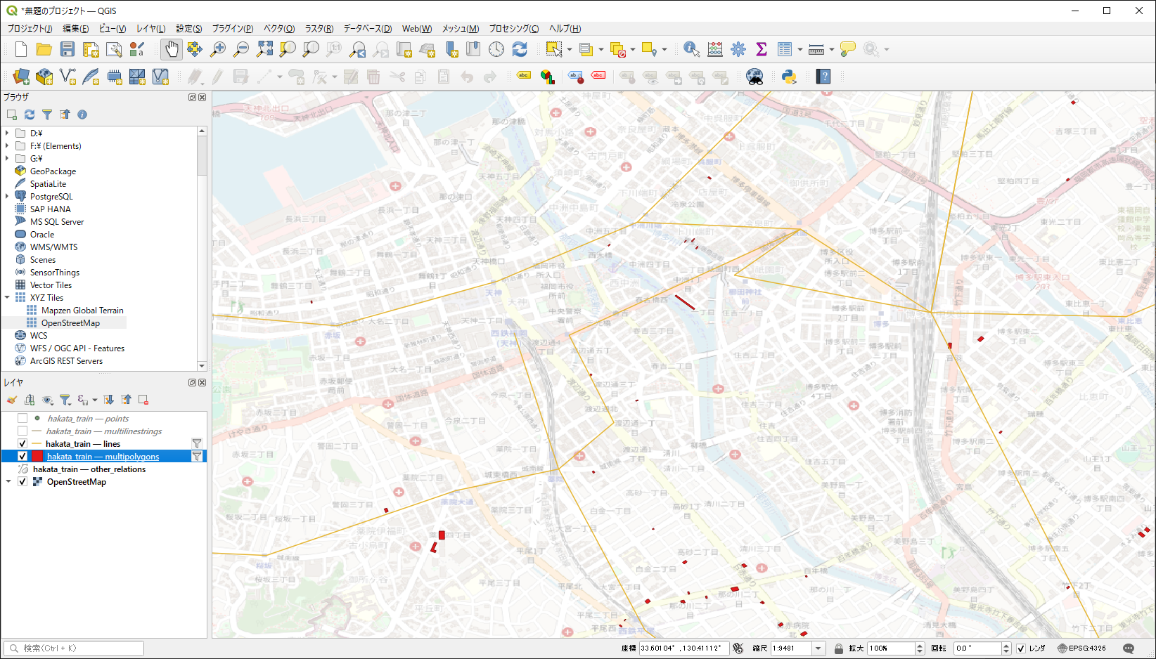Select the Pan Map hand tool
The width and height of the screenshot is (1156, 659).
172,49
